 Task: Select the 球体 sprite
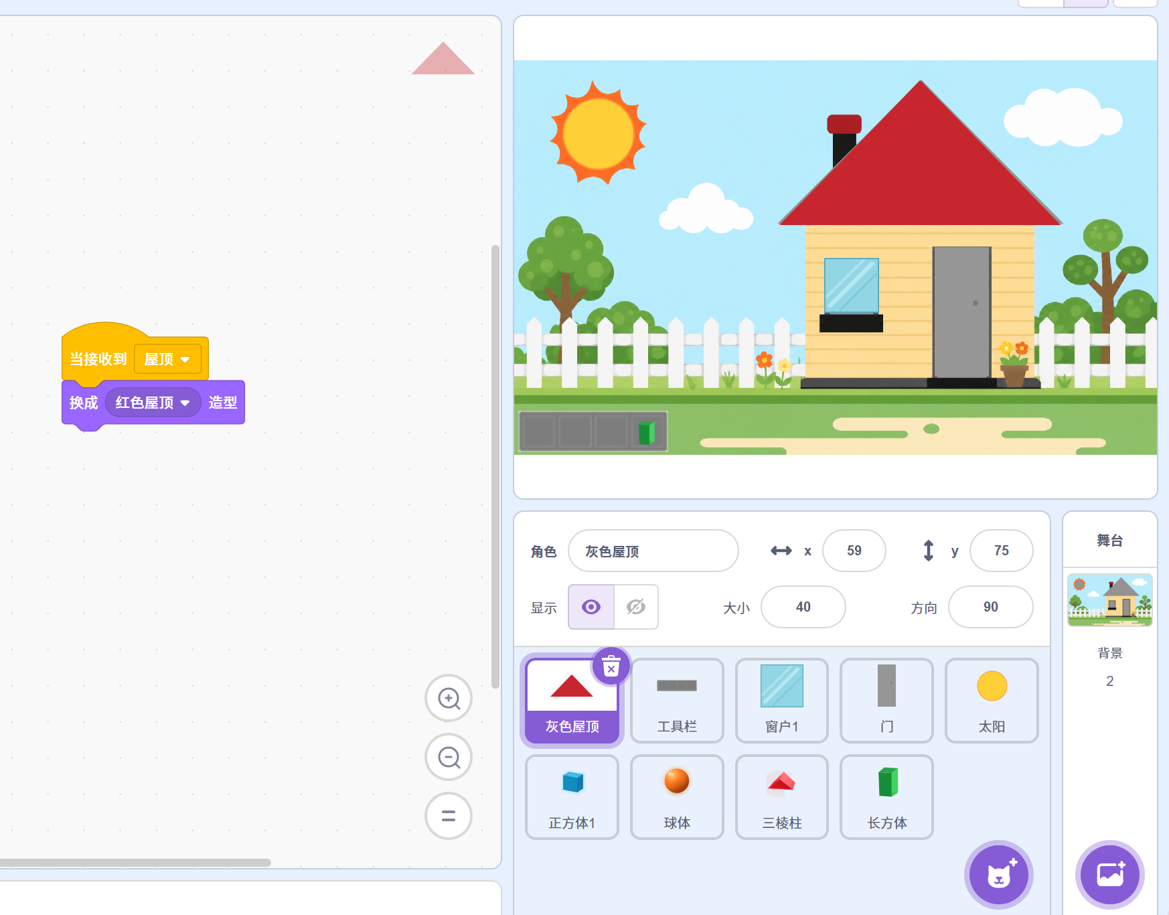click(x=677, y=797)
